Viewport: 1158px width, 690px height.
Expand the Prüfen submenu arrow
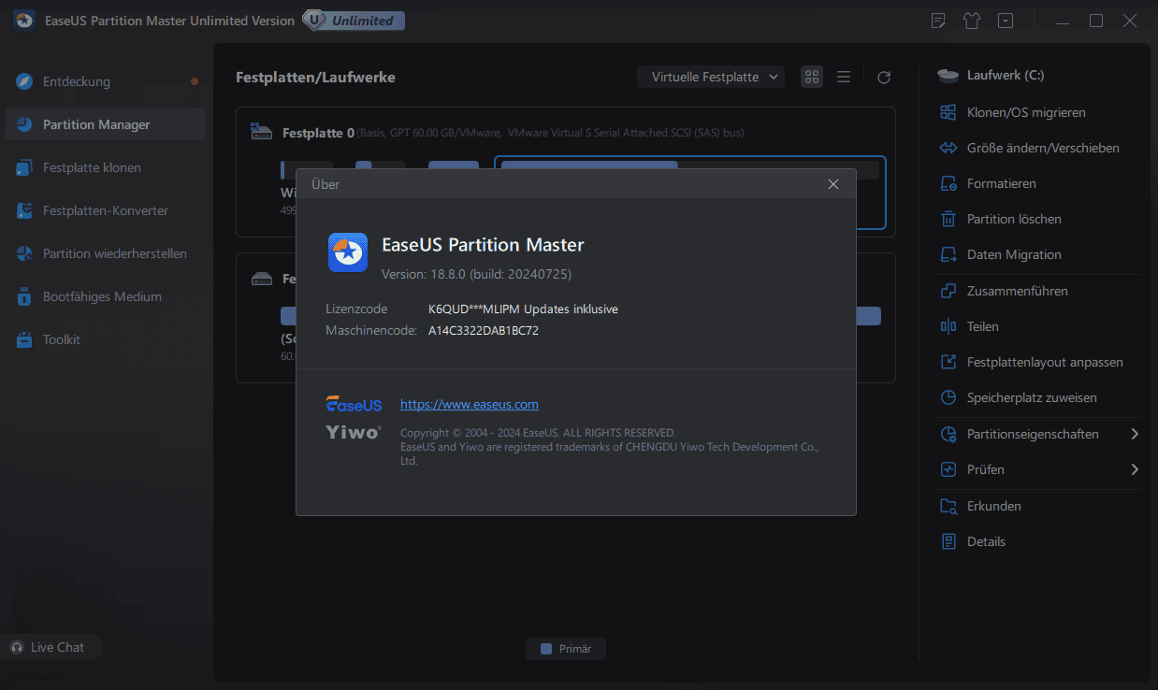click(1135, 469)
